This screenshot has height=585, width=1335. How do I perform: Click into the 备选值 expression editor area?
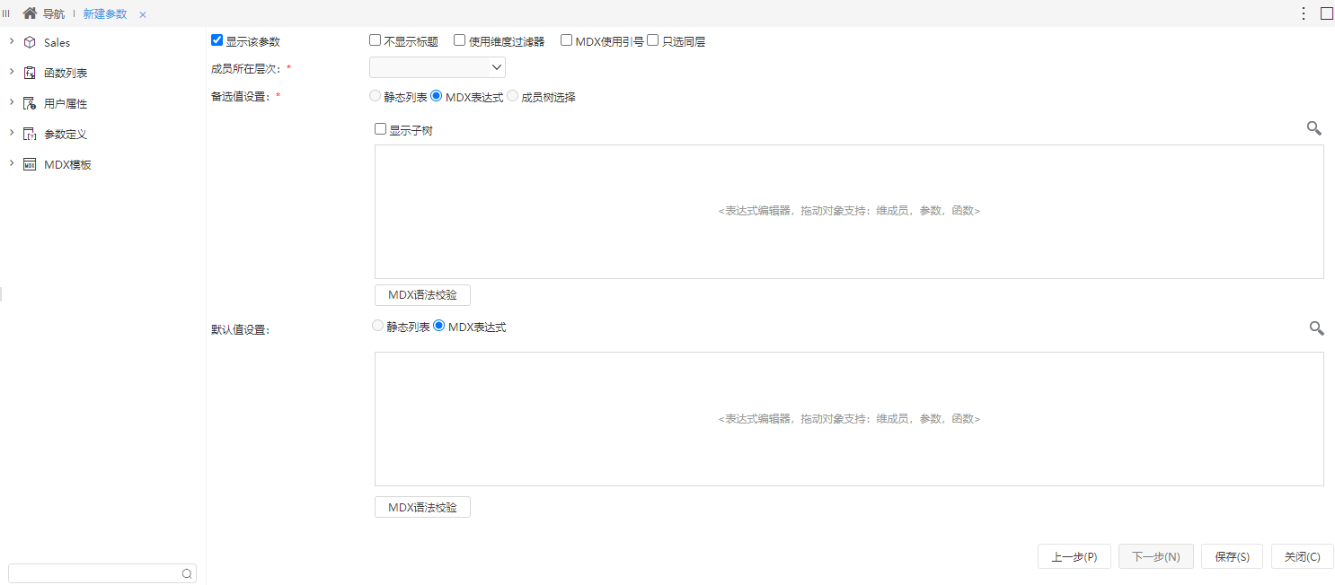click(849, 212)
